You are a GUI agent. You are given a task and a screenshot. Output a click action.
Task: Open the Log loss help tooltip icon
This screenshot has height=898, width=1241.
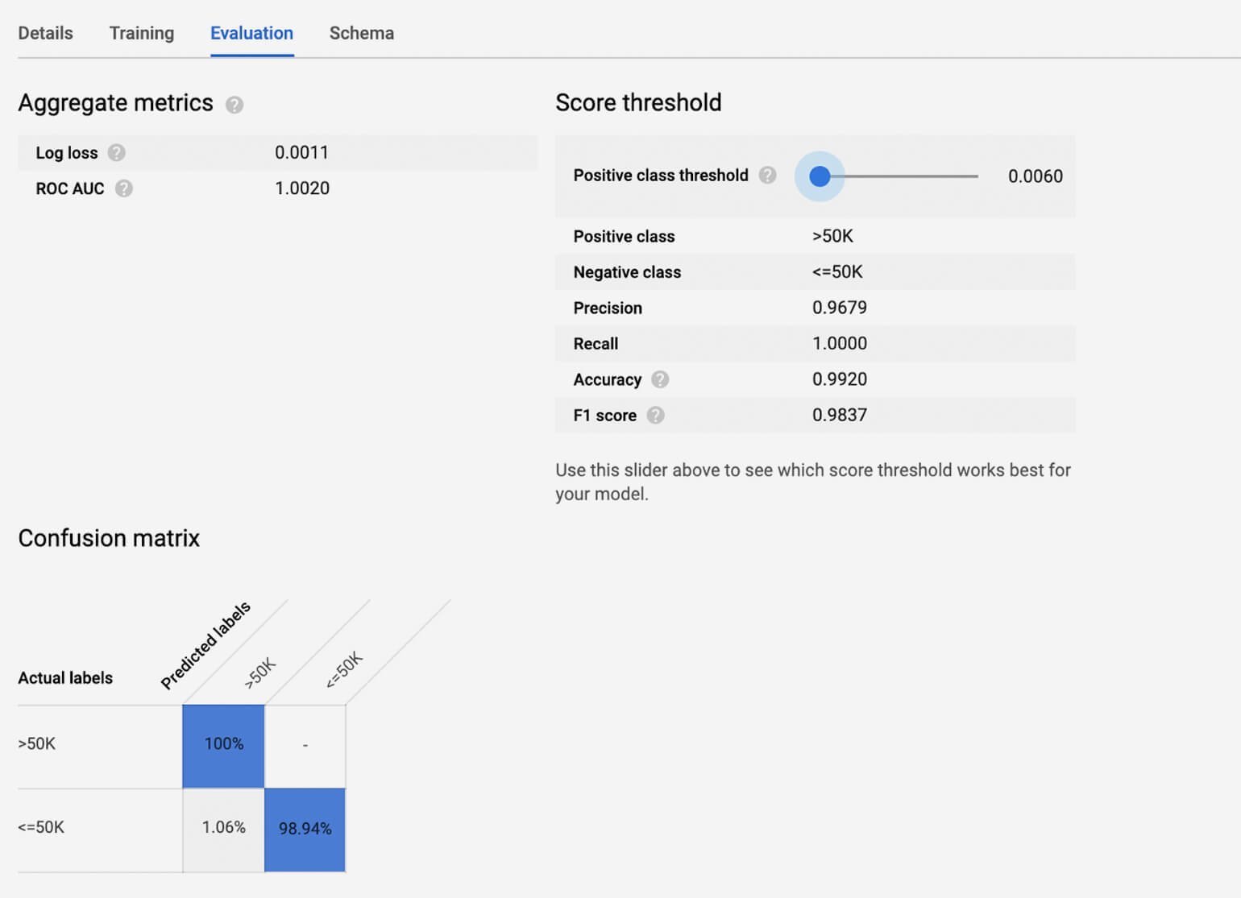coord(117,153)
